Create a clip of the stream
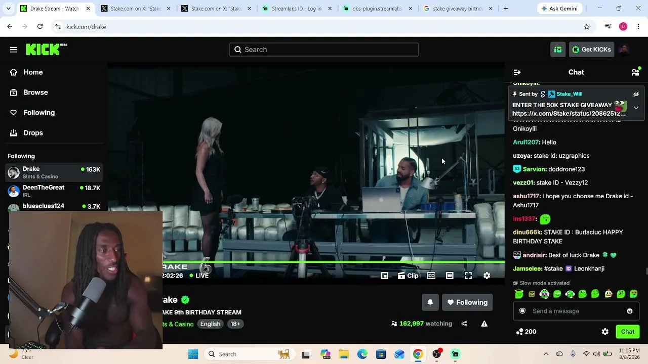 point(408,276)
